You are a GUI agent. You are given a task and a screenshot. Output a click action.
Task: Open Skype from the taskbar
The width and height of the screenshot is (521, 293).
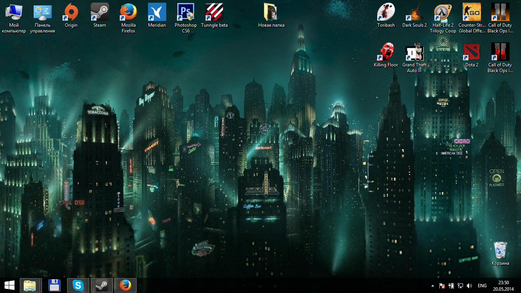78,285
